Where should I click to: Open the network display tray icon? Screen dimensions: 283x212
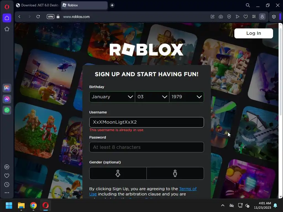point(240,205)
